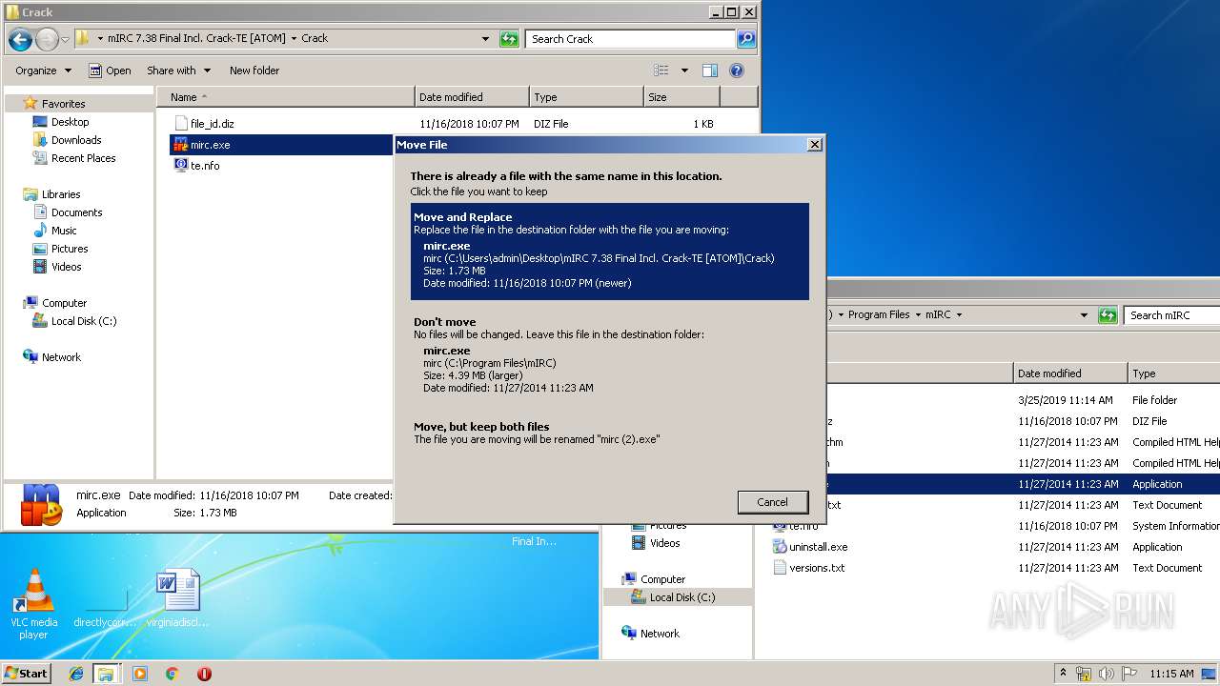Click the uninstall.exe icon in mIRC window
Screen dimensions: 1220x686
click(x=780, y=547)
